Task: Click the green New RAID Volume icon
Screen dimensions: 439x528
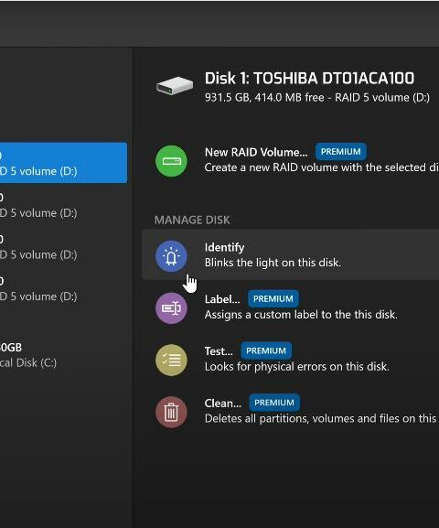Action: coord(171,161)
